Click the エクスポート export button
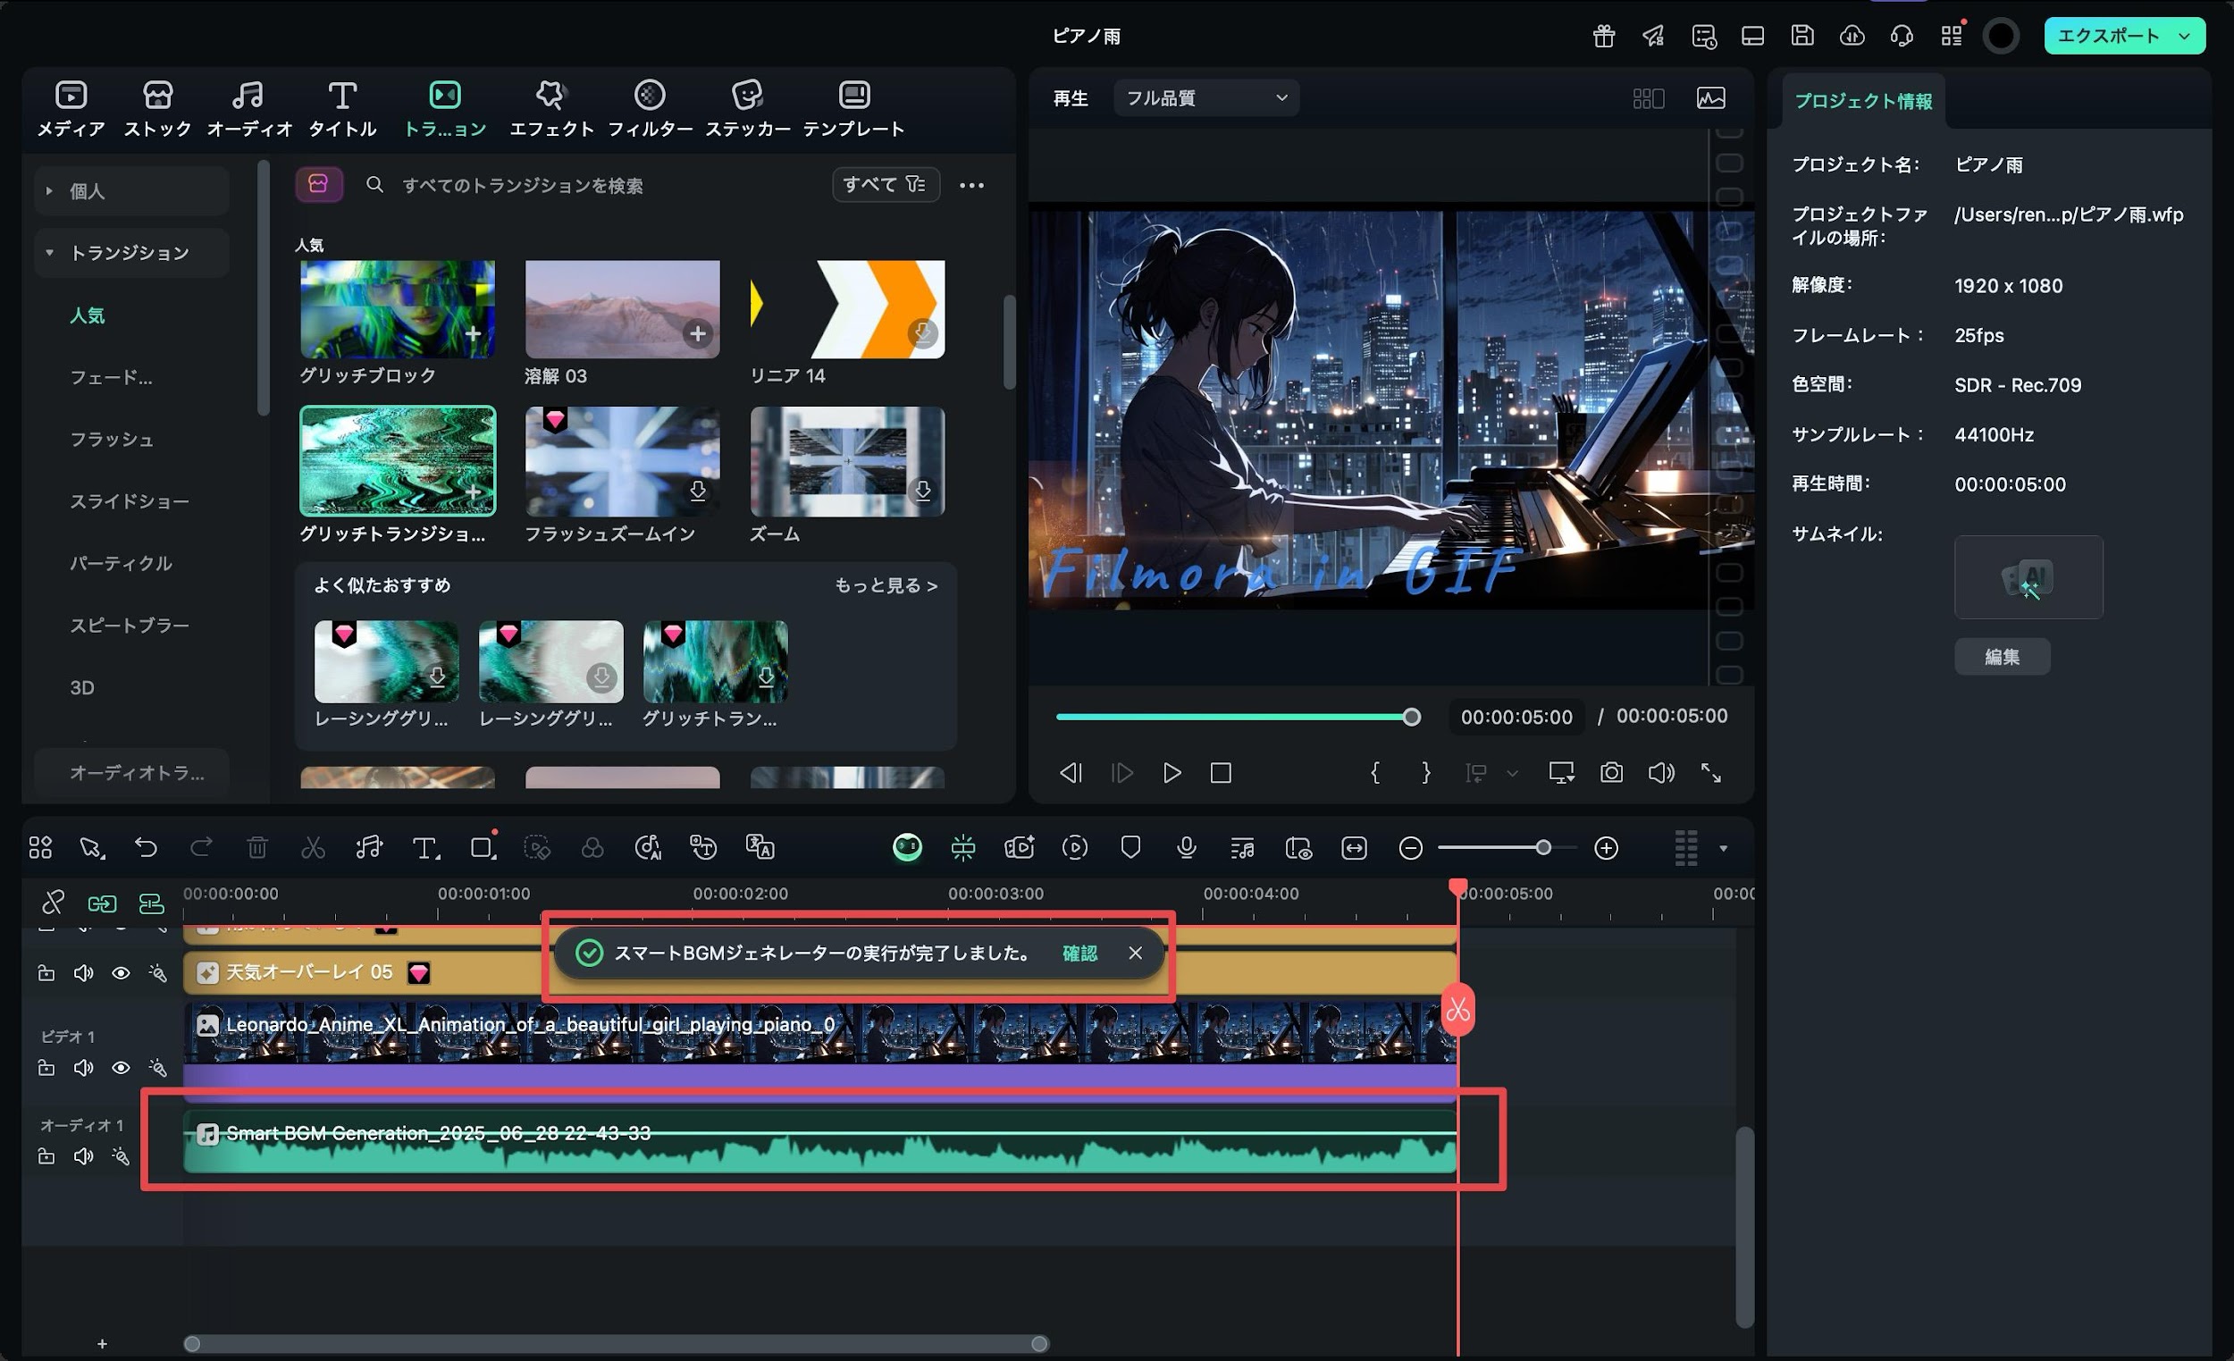 2108,37
